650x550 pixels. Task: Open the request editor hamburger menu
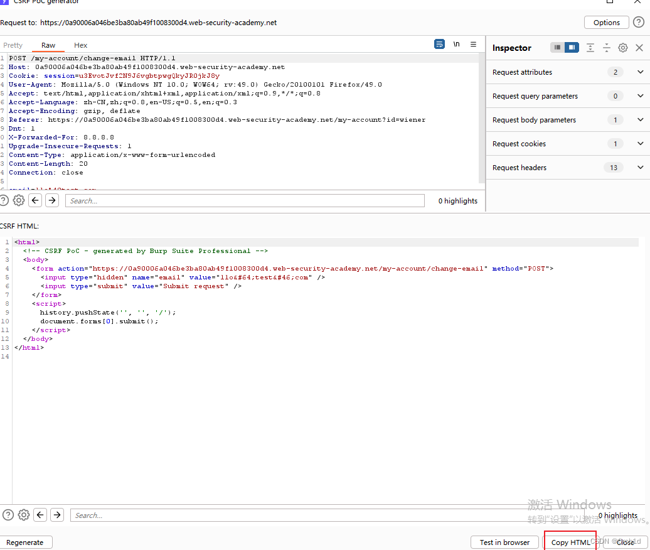point(473,44)
